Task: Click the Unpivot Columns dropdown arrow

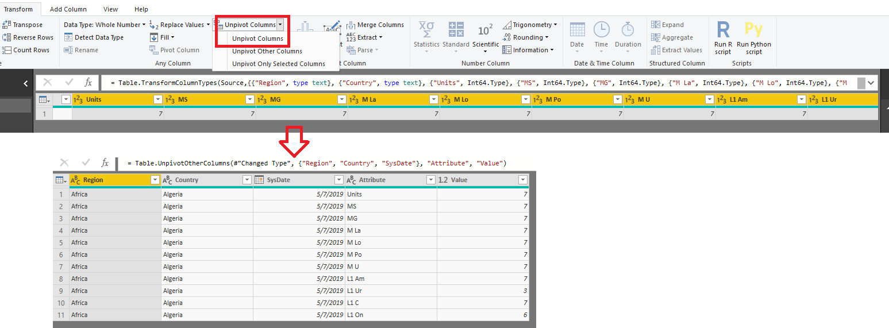Action: click(x=280, y=25)
